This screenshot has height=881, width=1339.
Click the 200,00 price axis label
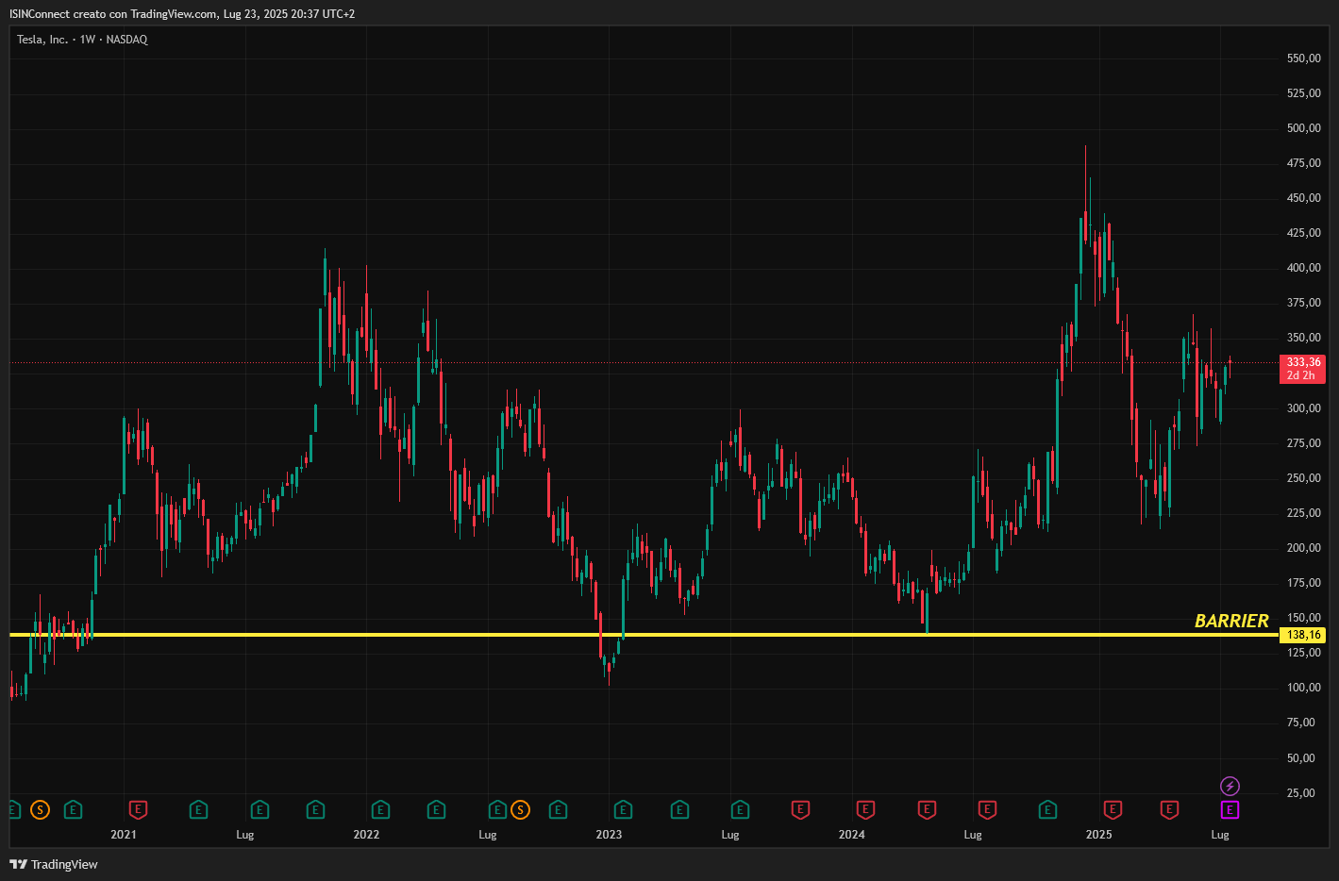(x=1303, y=548)
